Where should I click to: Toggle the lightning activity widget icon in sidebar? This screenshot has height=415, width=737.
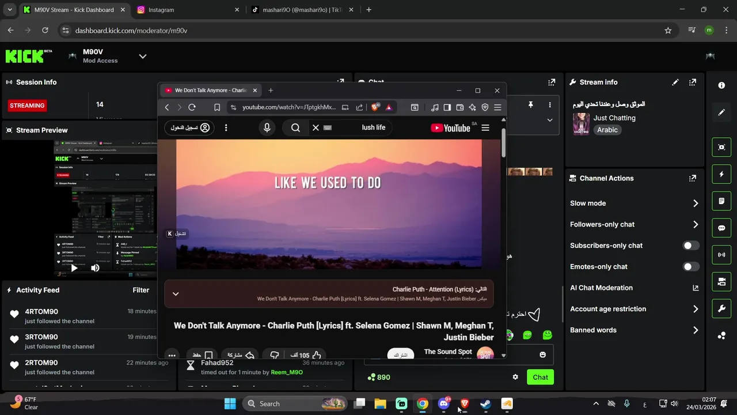[x=721, y=174]
